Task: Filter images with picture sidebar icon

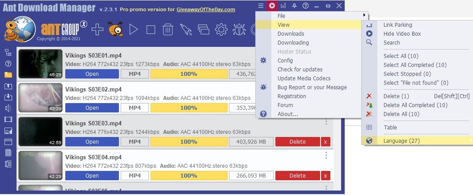Action: coord(8,131)
